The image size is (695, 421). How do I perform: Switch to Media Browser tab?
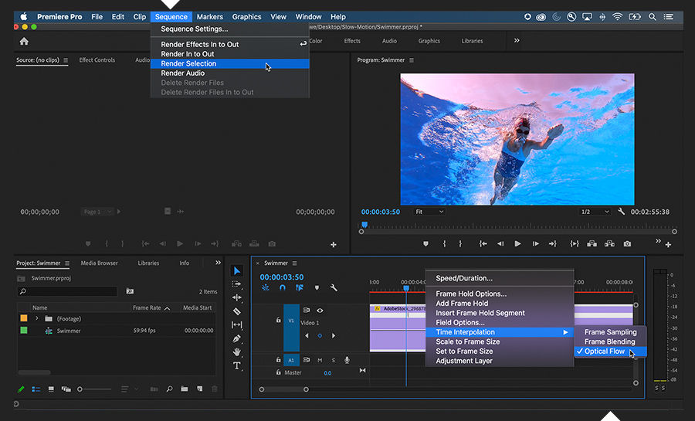[x=100, y=263]
